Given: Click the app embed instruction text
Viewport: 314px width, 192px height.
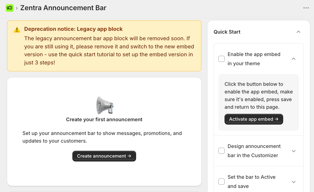Looking at the screenshot, I should 259,95.
